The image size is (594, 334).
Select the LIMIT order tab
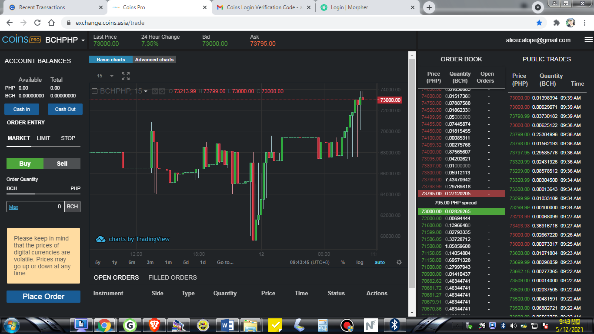43,138
